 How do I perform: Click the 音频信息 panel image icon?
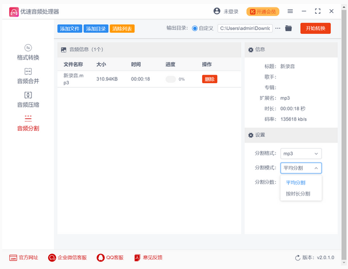pos(64,50)
